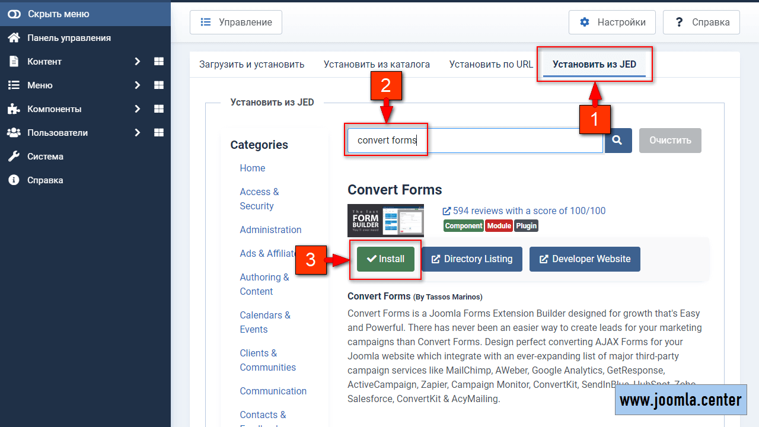Click the Панель управления home icon
The height and width of the screenshot is (427, 759).
pos(14,38)
